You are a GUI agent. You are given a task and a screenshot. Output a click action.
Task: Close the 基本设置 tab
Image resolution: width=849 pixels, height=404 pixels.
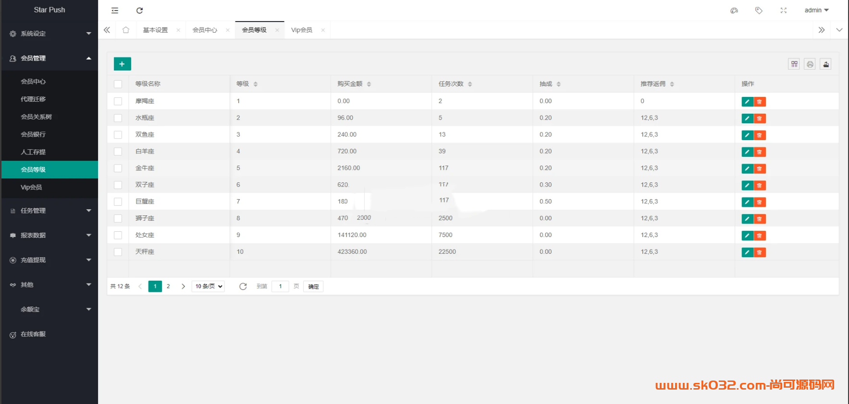click(178, 30)
